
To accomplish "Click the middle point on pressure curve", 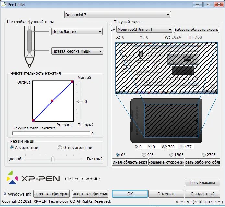I will [x=53, y=101].
